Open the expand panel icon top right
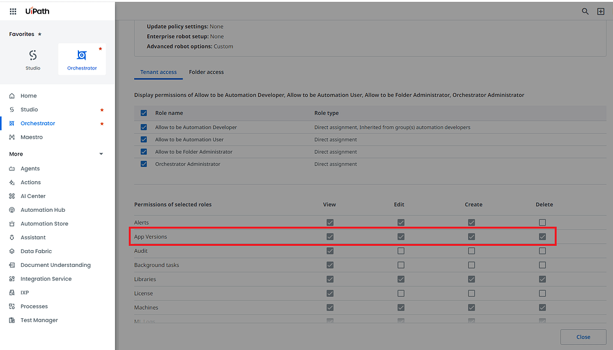Screen dimensions: 613x350 (x=600, y=11)
